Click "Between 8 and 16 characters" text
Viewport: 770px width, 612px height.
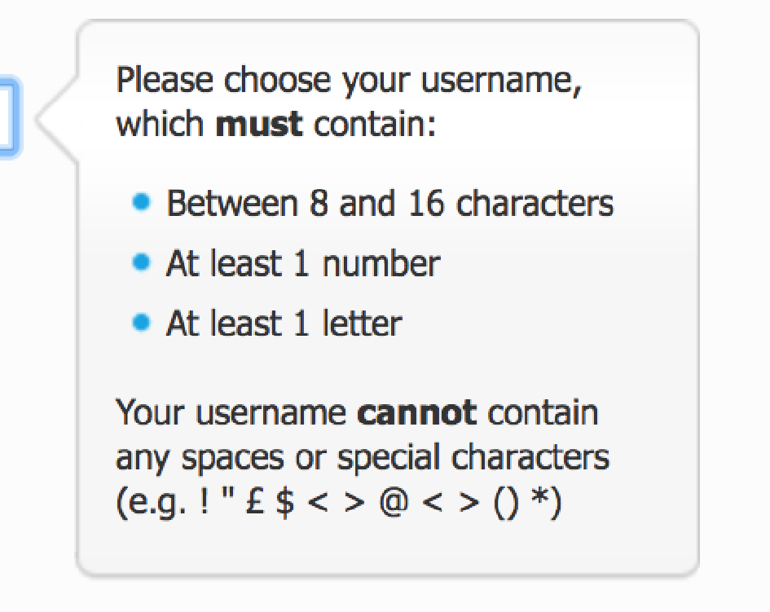(389, 203)
